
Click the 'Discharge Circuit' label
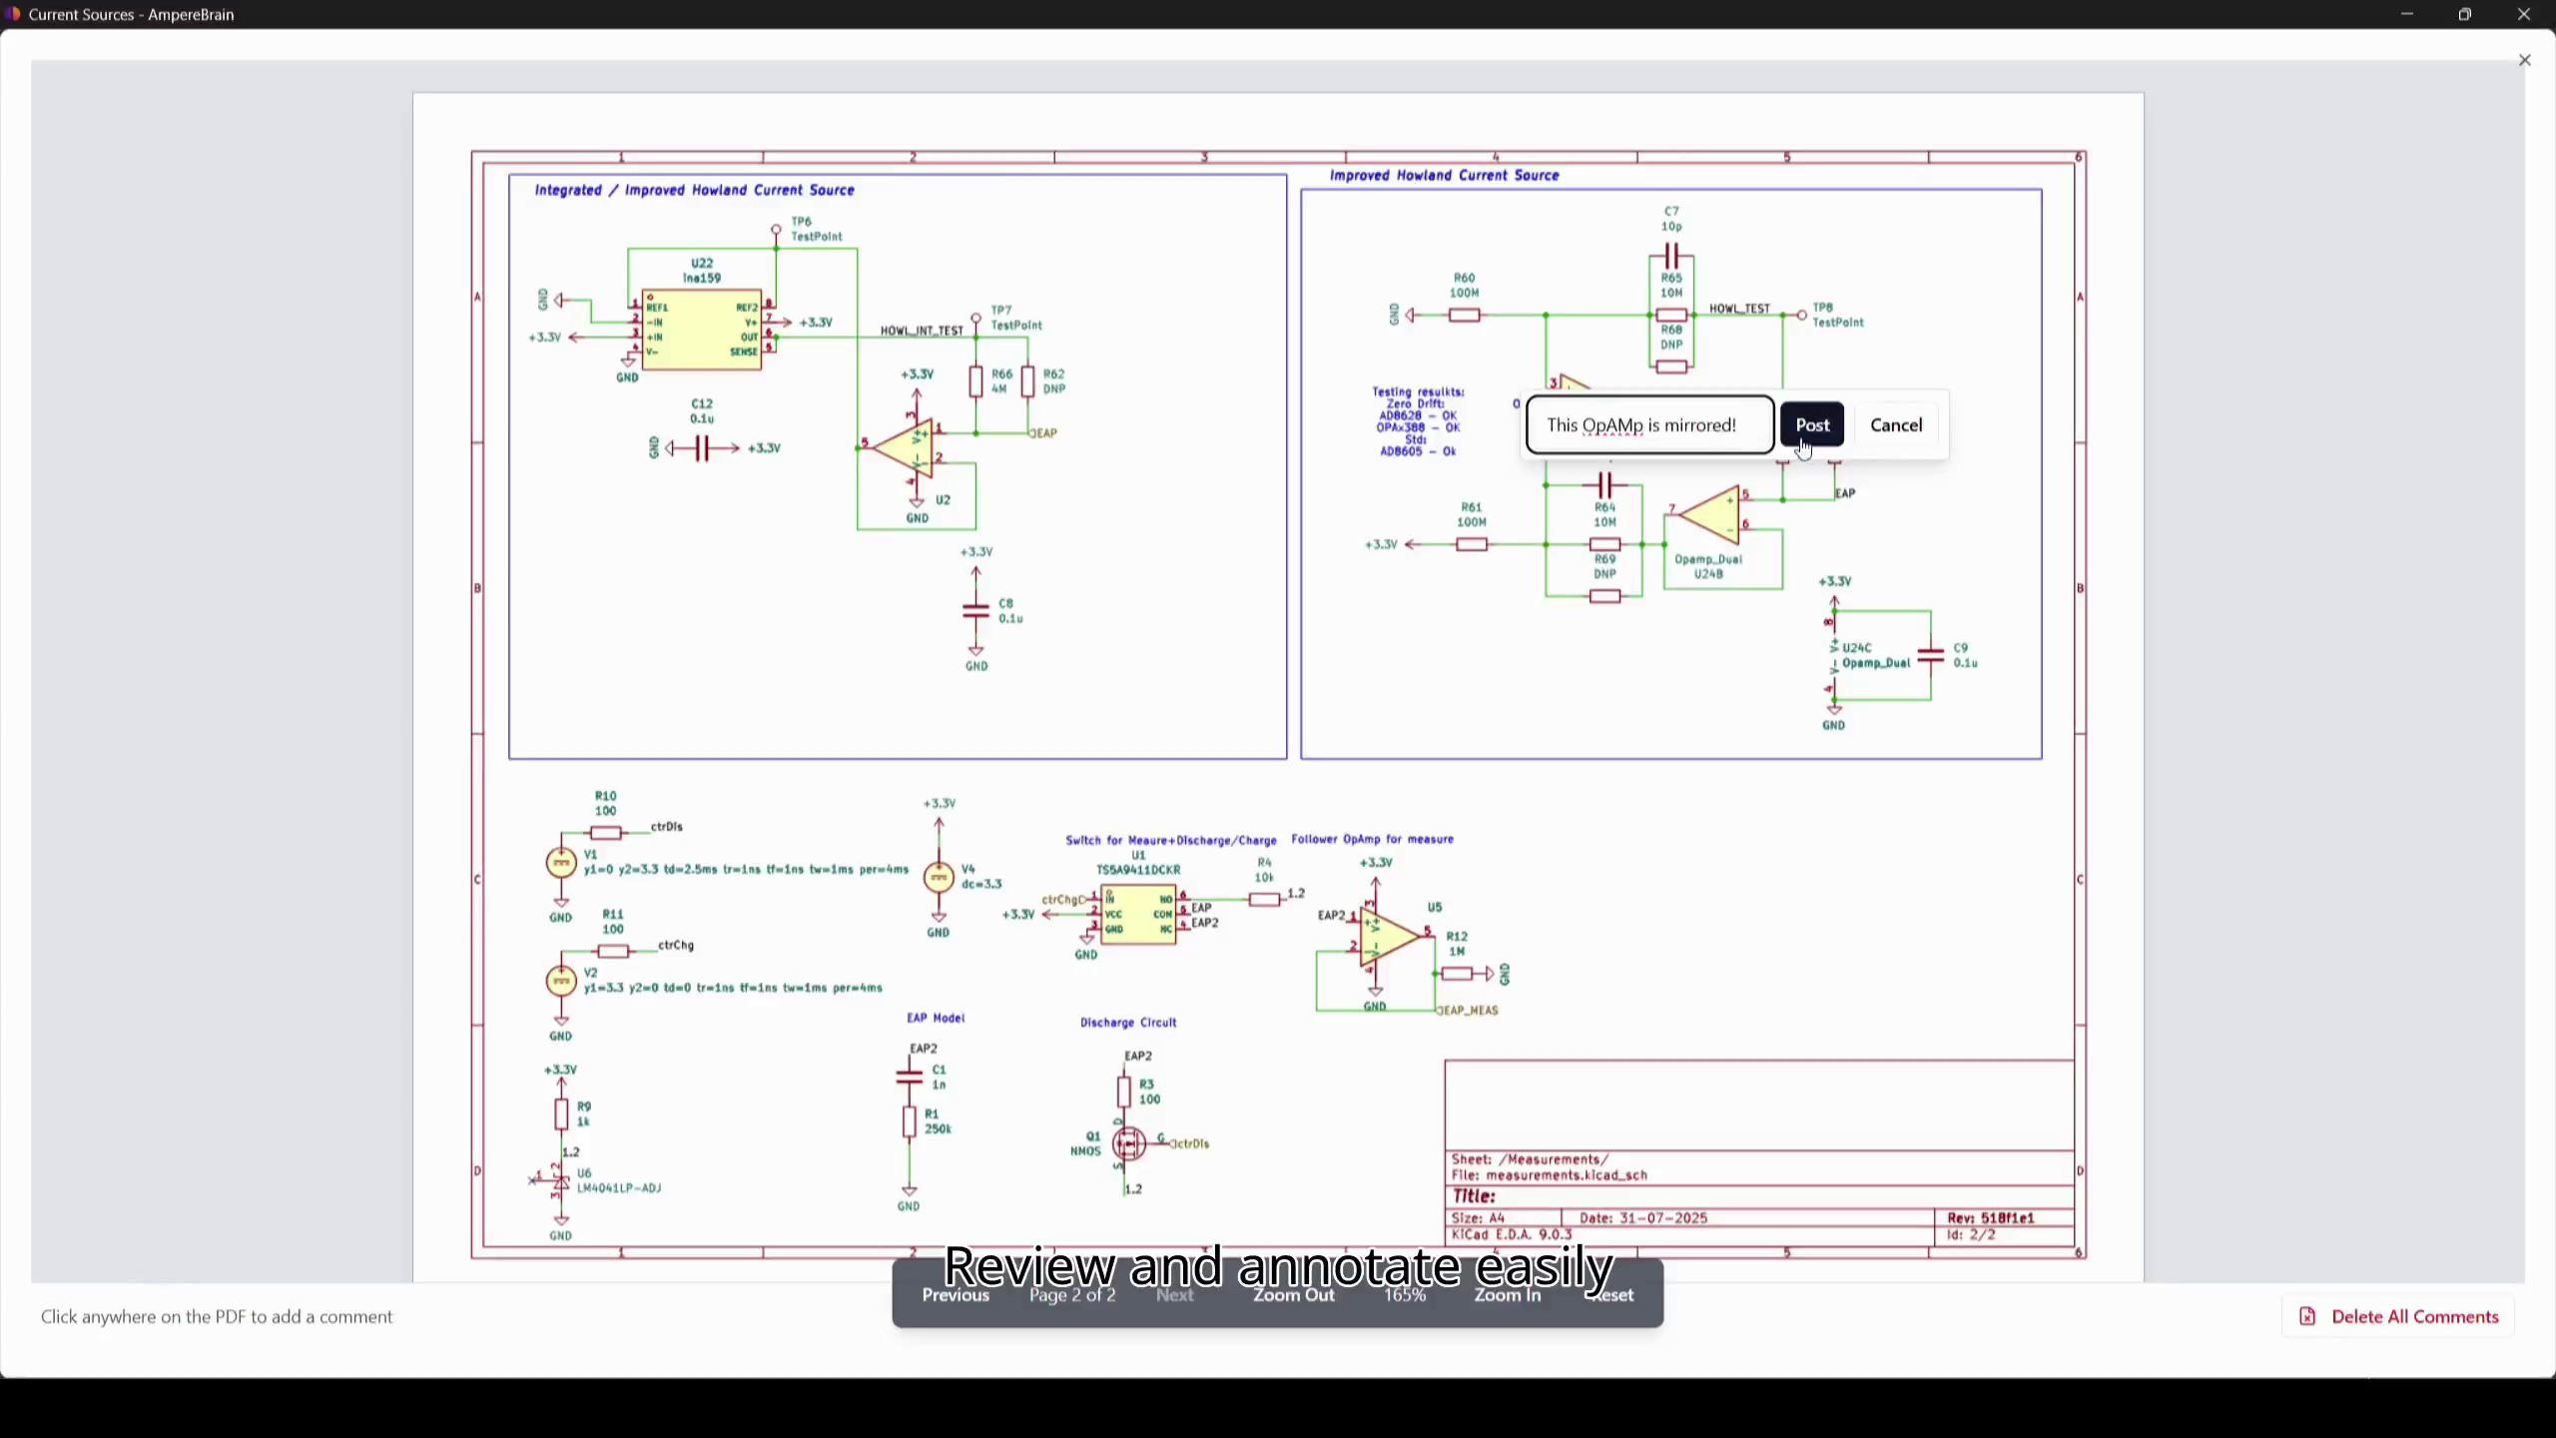[1128, 1023]
